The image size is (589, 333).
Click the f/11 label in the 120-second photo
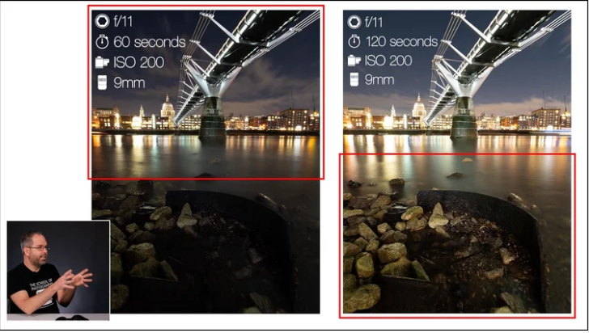374,22
